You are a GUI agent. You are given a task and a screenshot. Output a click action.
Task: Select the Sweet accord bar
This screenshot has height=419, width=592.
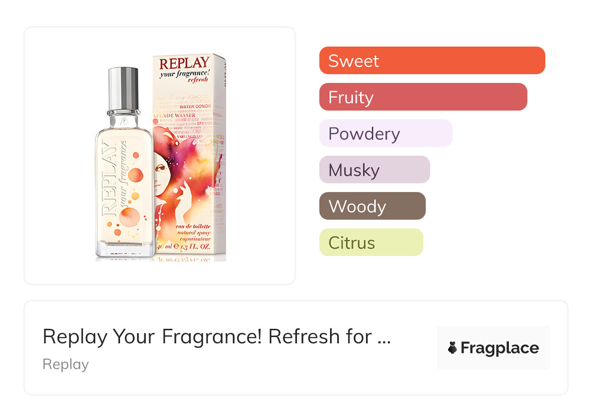(x=432, y=61)
